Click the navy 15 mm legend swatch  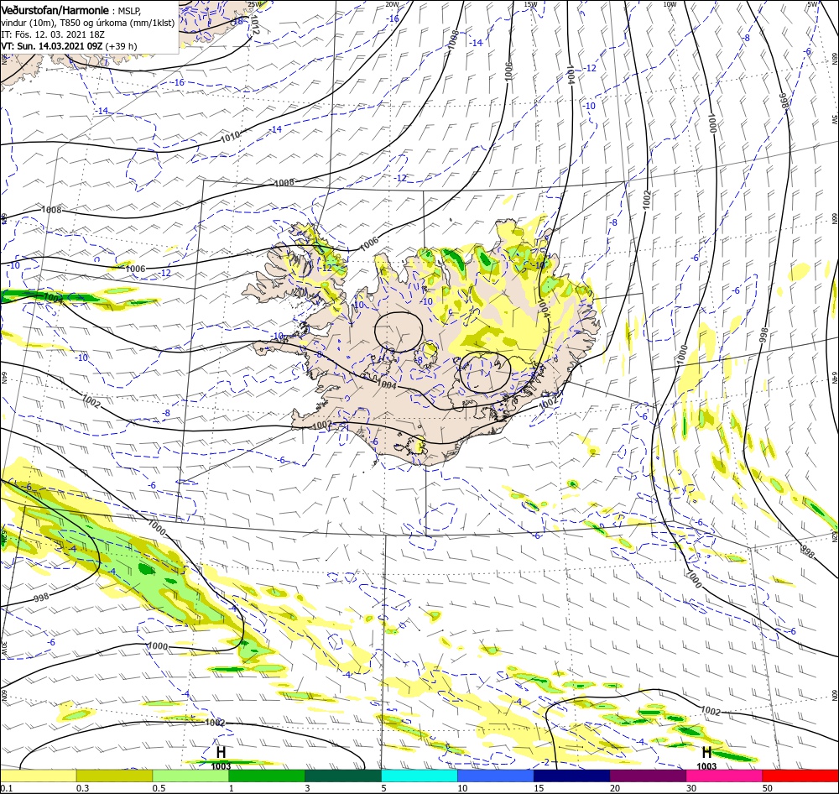click(571, 776)
